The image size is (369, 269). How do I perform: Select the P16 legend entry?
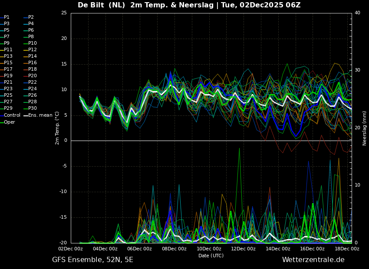(x=33, y=63)
